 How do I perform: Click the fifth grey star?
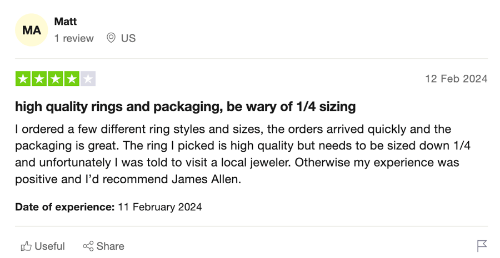click(88, 79)
